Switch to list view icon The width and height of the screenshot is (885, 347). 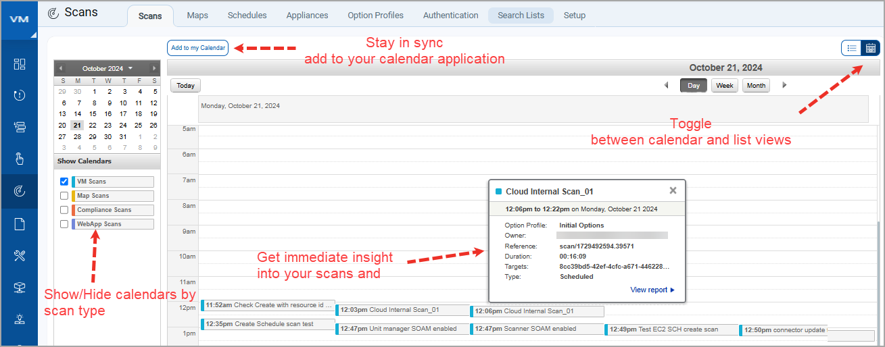[852, 48]
